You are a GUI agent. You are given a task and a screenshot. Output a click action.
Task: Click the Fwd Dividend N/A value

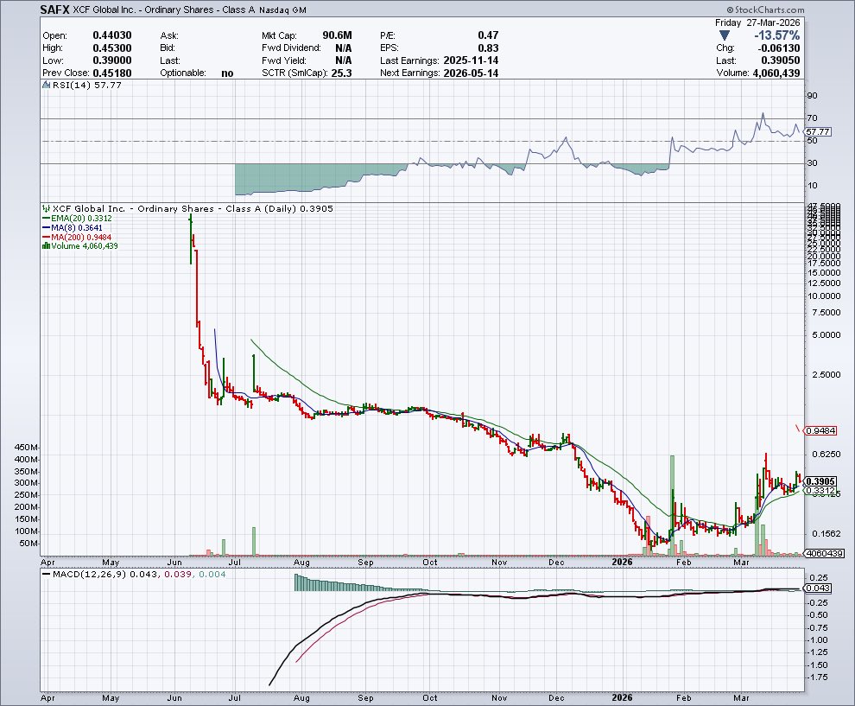coord(344,48)
